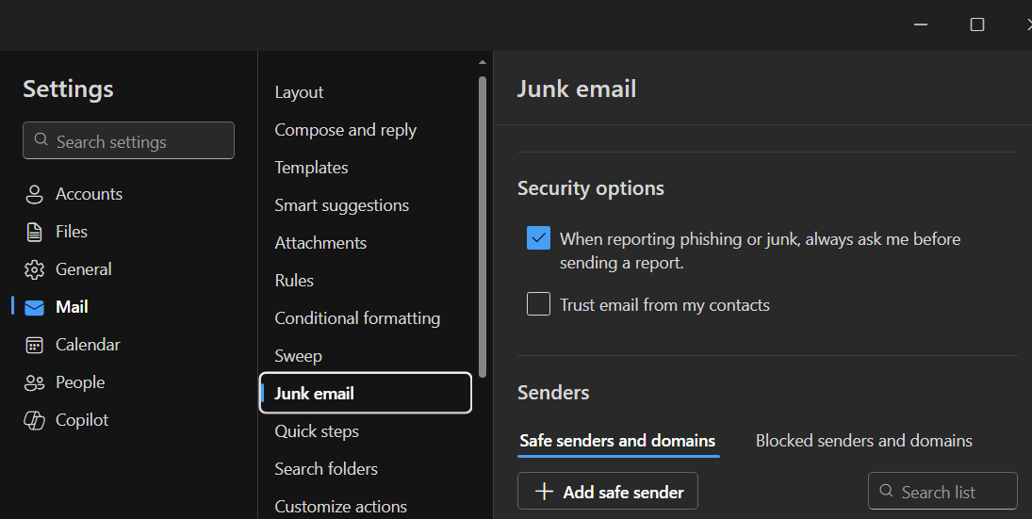Go to Mail settings category

tap(72, 307)
